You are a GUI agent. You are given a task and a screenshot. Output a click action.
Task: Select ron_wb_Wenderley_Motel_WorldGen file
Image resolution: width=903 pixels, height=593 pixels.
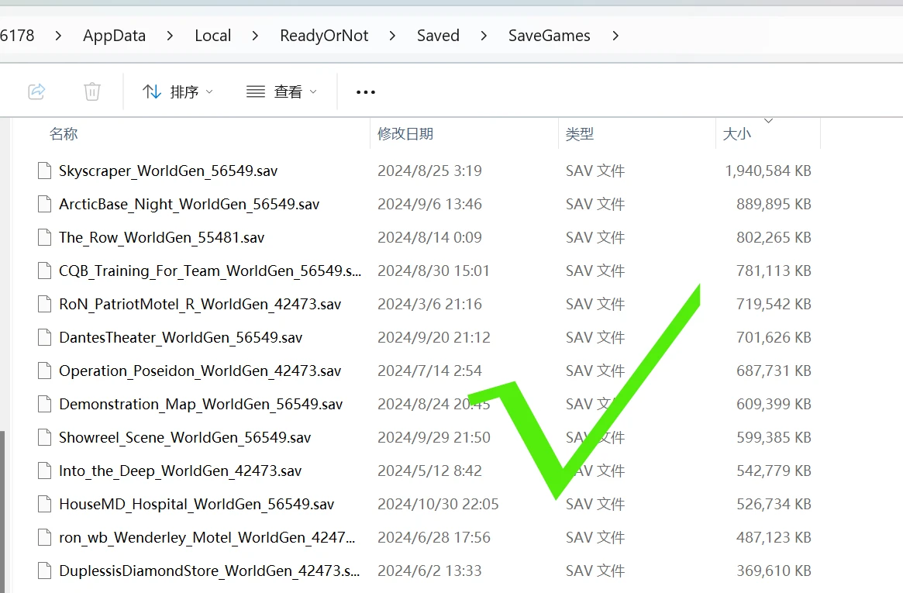pyautogui.click(x=207, y=538)
